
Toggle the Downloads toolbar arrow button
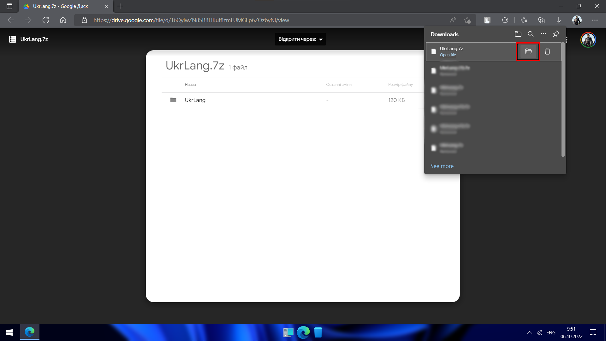[558, 20]
